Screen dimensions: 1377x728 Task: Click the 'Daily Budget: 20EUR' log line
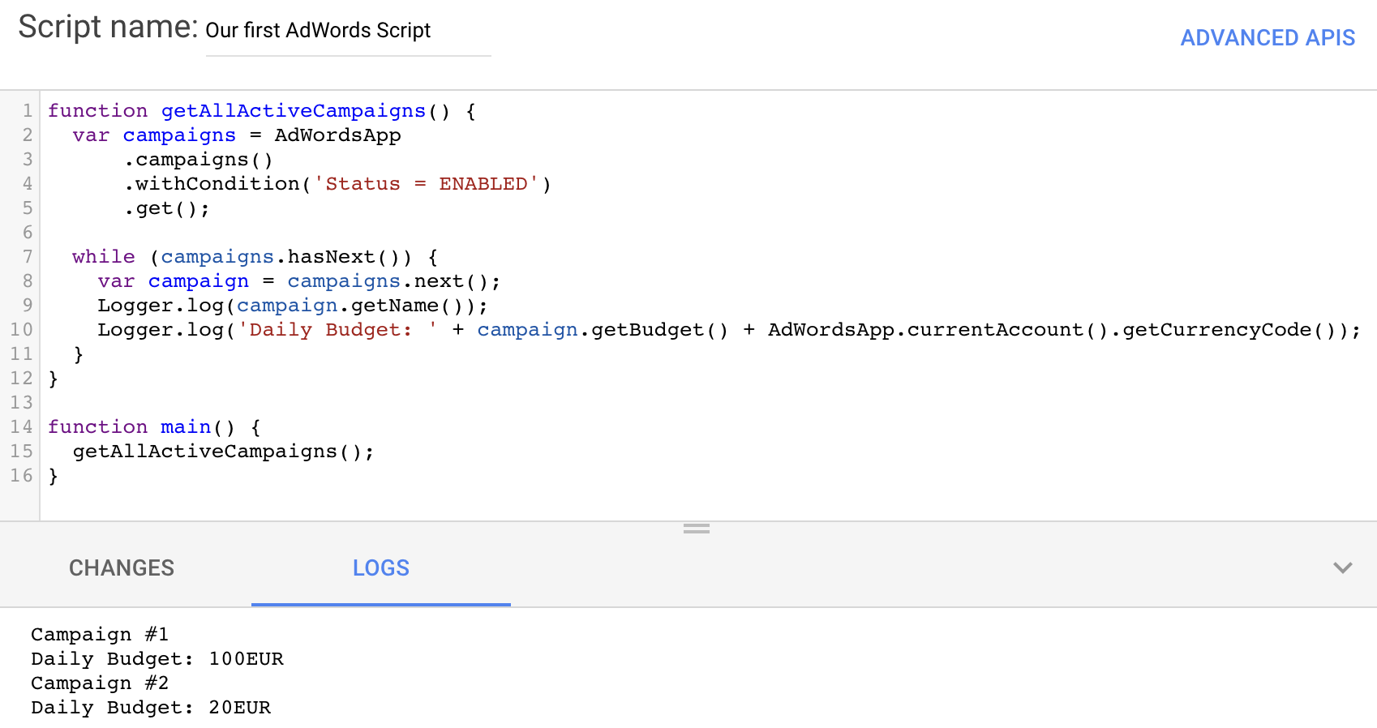click(x=151, y=708)
